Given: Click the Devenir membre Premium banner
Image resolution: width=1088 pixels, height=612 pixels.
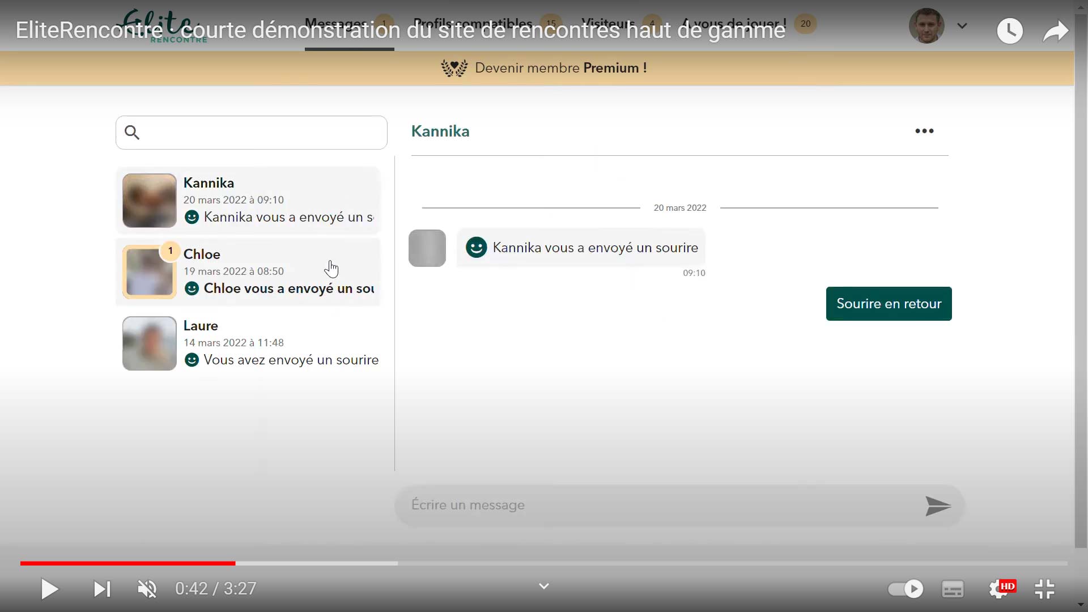Looking at the screenshot, I should (537, 68).
